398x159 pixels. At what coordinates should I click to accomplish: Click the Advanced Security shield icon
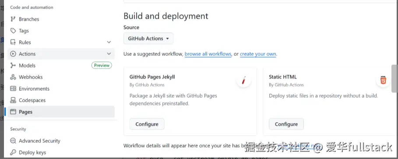click(x=13, y=141)
